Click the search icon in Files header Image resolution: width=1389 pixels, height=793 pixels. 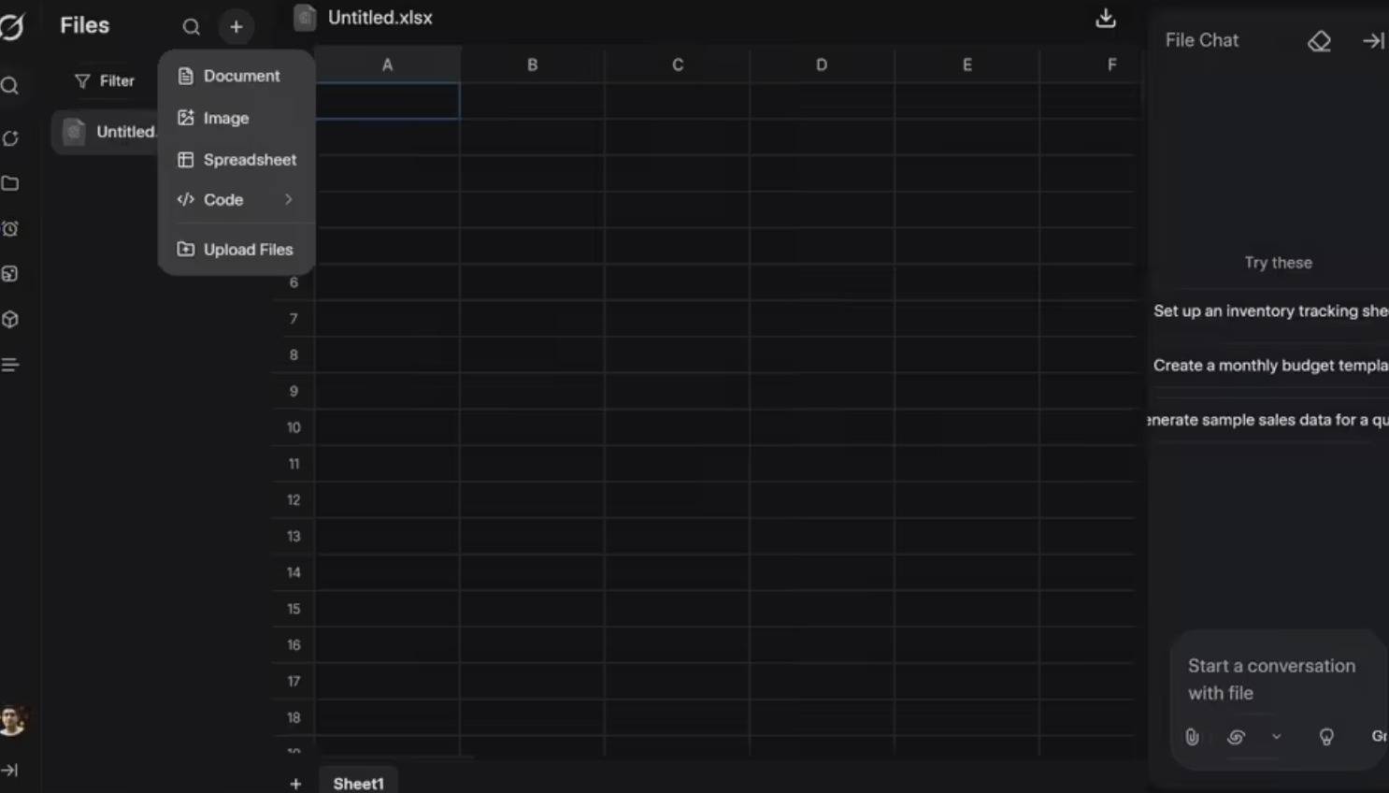[191, 27]
